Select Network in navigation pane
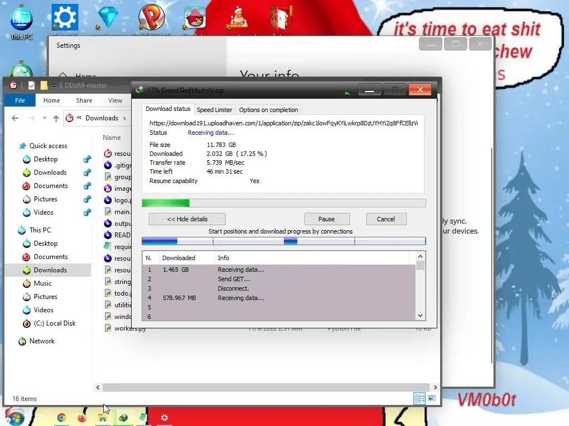The height and width of the screenshot is (426, 569). 42,341
